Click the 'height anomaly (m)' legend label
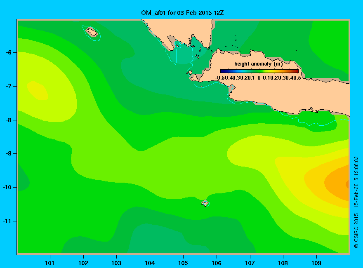 point(258,64)
